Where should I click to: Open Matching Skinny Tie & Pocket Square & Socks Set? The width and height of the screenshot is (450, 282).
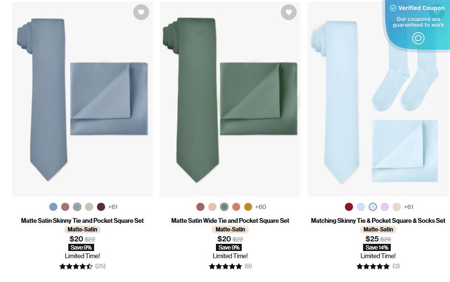coord(378,220)
